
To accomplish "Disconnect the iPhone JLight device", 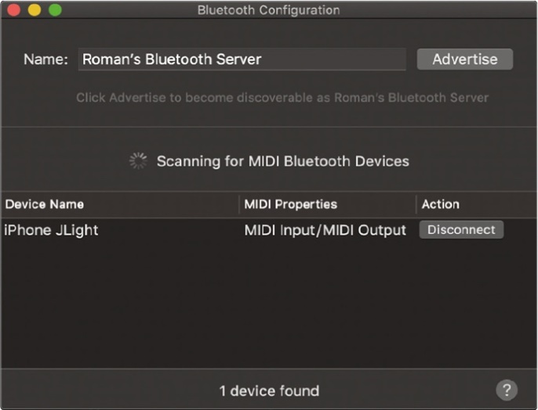I will coord(461,229).
